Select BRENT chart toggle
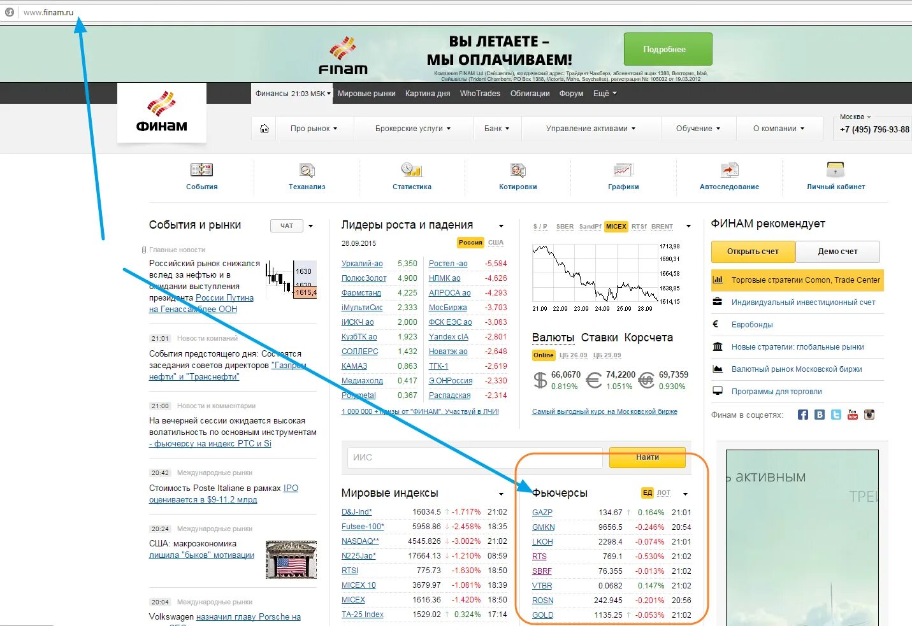Screen dimensions: 912x626 pyautogui.click(x=662, y=227)
